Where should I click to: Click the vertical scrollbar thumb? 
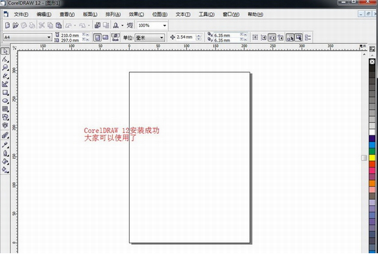(x=364, y=158)
